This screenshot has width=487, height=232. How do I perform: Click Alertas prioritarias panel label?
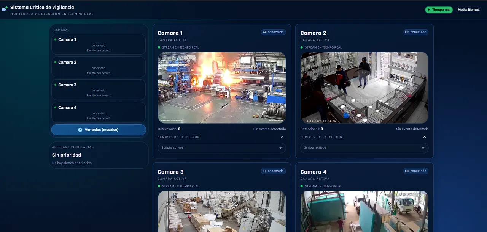tap(73, 147)
